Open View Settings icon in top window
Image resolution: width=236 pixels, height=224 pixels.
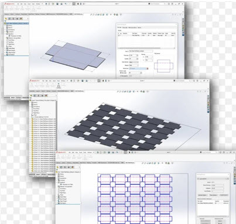pyautogui.click(x=121, y=15)
